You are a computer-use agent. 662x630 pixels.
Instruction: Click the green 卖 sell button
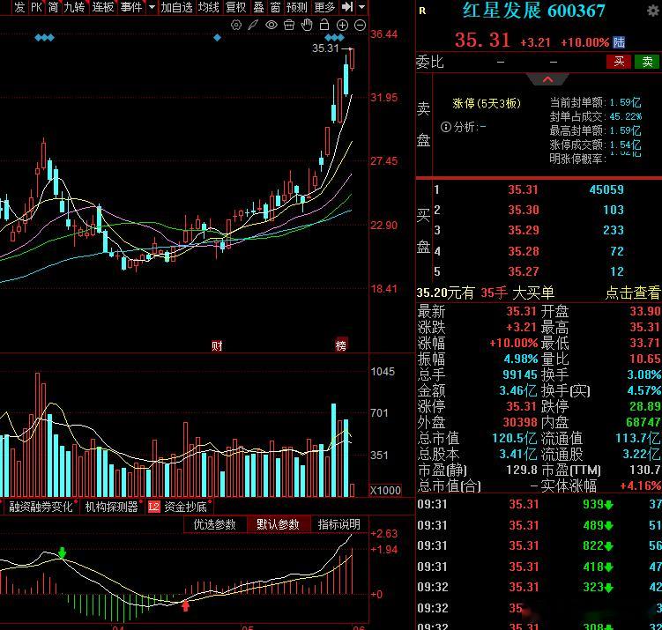[647, 62]
